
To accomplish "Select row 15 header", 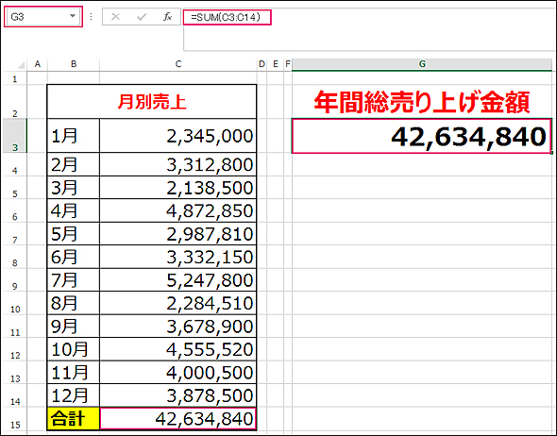I will pos(14,419).
